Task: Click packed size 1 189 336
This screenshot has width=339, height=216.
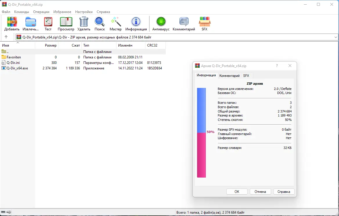Action: click(73, 68)
